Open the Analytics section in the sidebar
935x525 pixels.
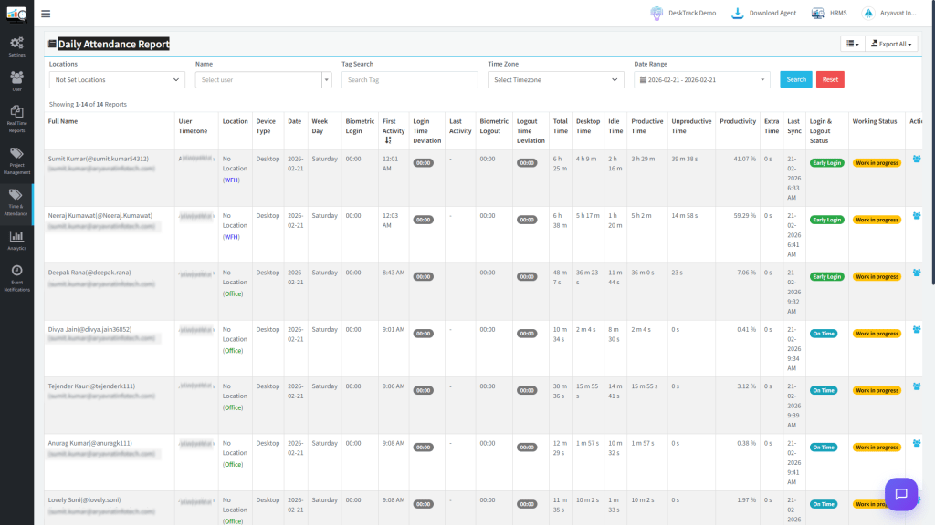16,239
